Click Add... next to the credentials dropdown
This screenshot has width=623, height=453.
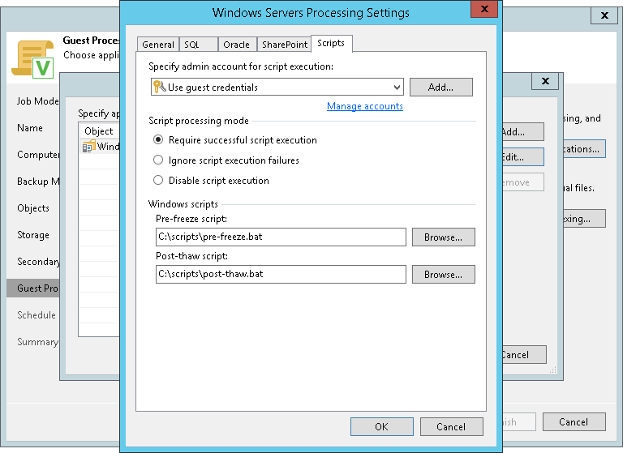(x=441, y=87)
